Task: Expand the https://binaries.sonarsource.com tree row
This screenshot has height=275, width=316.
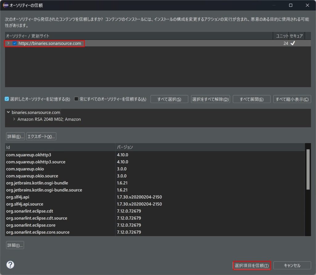Action: pyautogui.click(x=8, y=43)
